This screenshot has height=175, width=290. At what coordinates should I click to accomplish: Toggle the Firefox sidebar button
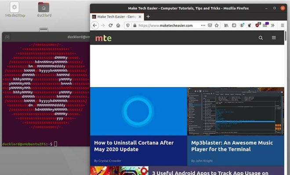coord(234,25)
